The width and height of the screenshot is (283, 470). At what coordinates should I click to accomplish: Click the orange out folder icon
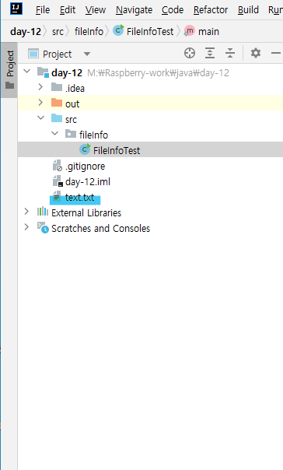57,103
